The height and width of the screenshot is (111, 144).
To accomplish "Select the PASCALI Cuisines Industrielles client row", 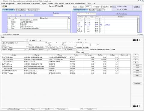I will point(39,28).
